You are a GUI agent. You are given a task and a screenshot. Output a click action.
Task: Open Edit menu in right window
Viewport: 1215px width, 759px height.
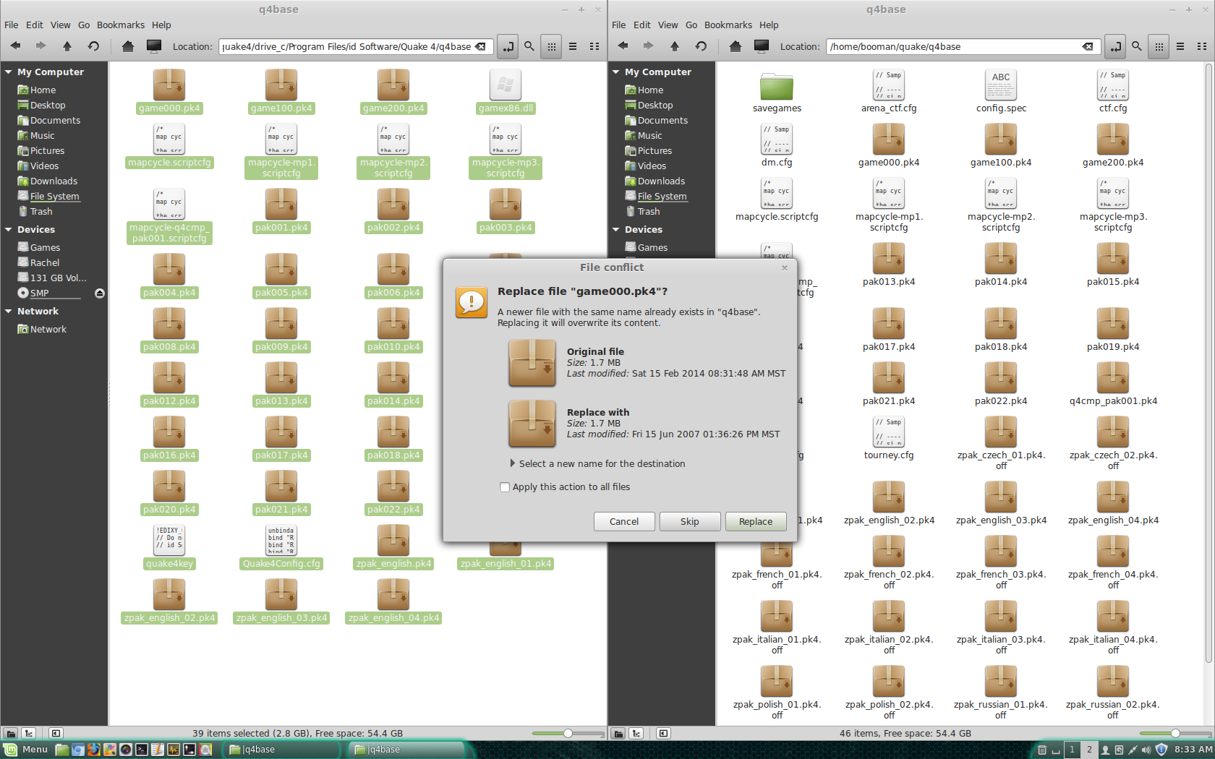point(642,25)
